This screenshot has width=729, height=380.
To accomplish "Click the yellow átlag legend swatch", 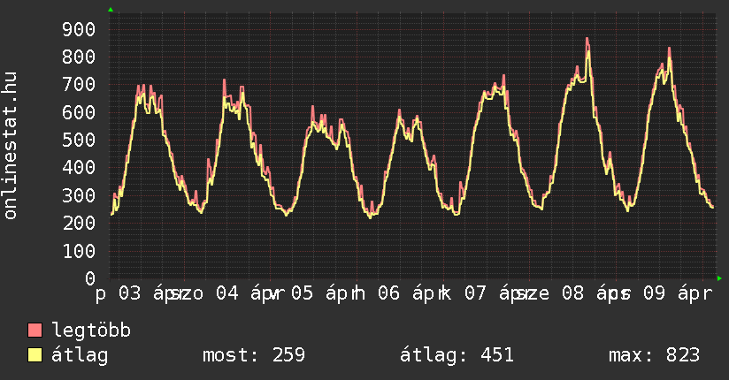I will pyautogui.click(x=35, y=356).
